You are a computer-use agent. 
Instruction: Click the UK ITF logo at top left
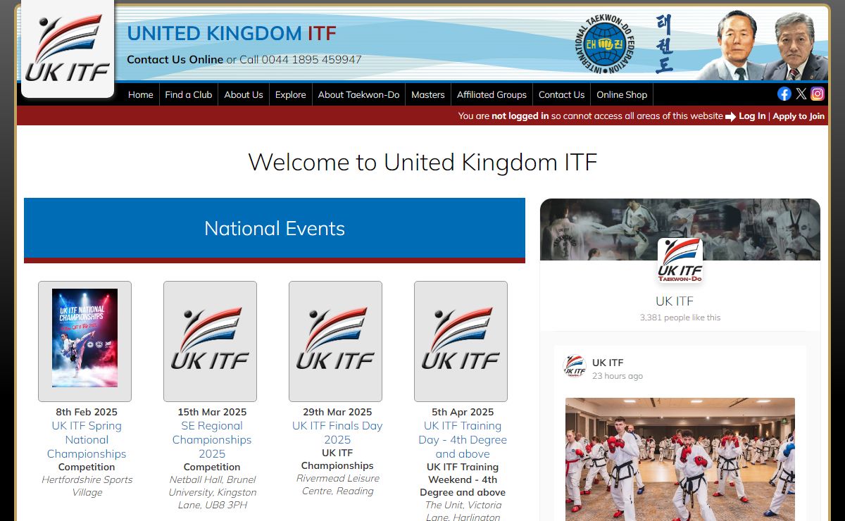pos(68,48)
